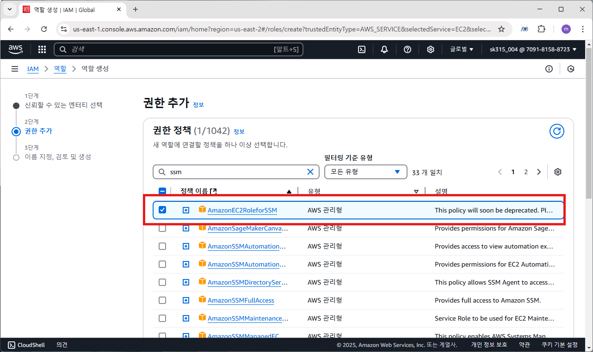593x352 pixels.
Task: Open CloudShell from the footer
Action: (26, 345)
